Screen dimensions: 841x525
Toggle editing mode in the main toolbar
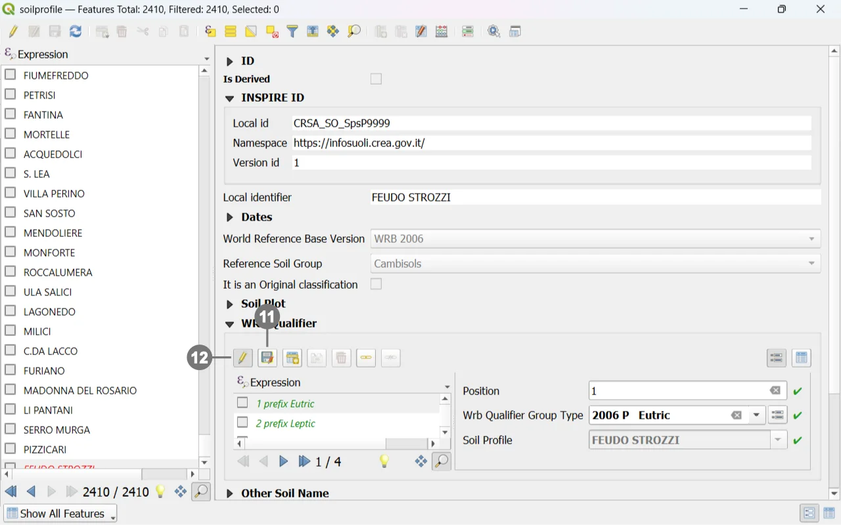13,31
